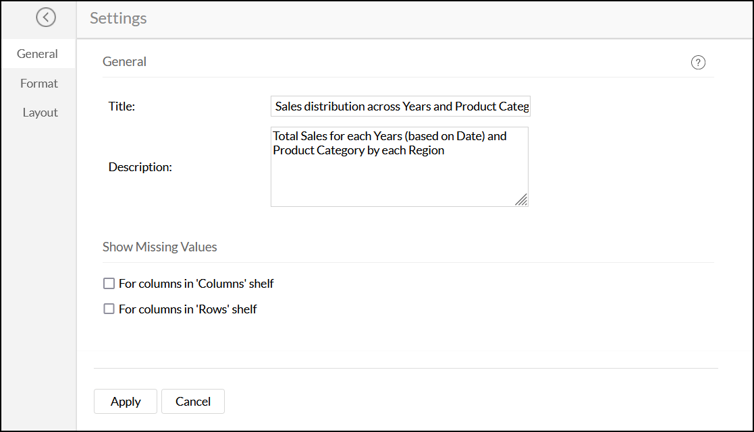The image size is (754, 432).
Task: Click the Cancel button
Action: [x=193, y=401]
